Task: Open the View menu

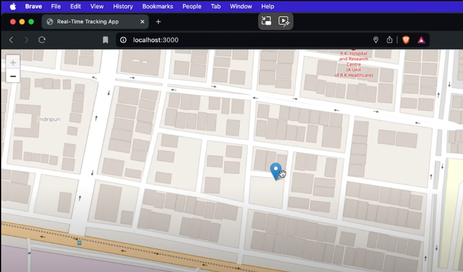Action: (97, 6)
